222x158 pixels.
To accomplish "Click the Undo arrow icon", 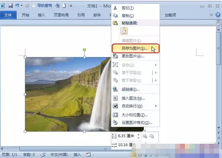I will (x=17, y=6).
